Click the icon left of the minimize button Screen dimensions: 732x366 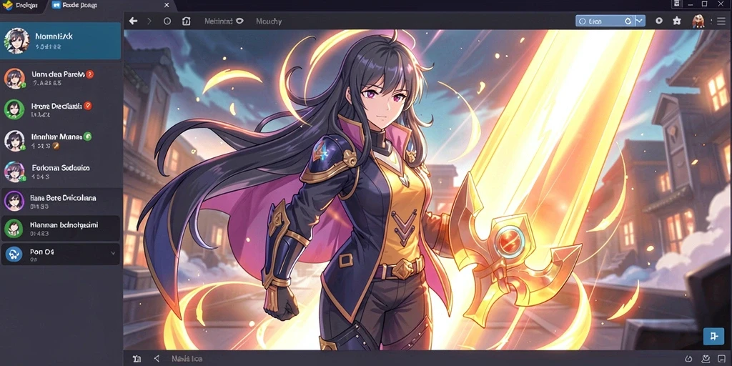click(x=677, y=4)
